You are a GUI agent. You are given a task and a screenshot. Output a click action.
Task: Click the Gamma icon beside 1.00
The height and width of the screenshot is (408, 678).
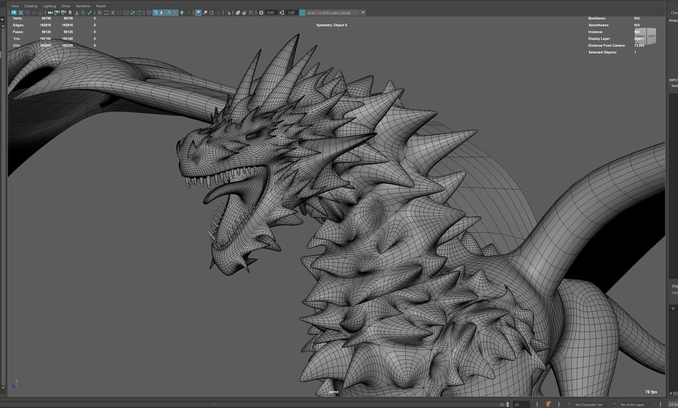point(281,12)
